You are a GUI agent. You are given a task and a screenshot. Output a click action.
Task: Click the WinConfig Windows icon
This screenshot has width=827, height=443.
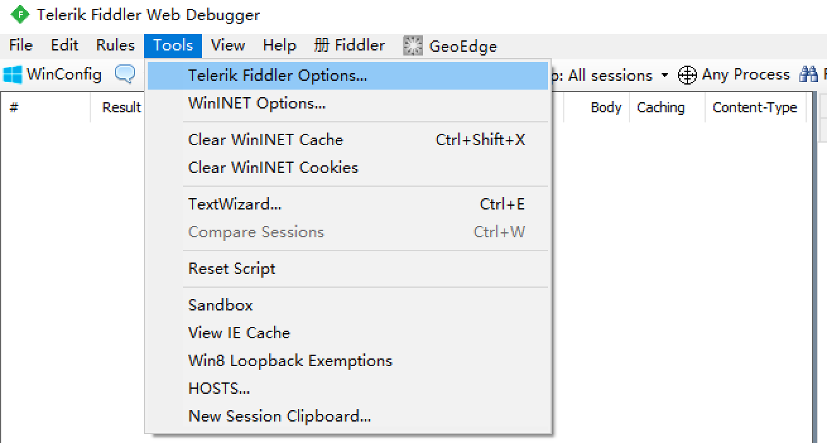coord(14,74)
